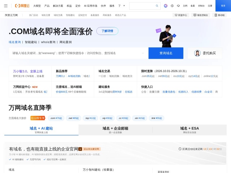
Task: Open 精选云产品 in sub-navigation
Action: coord(121,15)
